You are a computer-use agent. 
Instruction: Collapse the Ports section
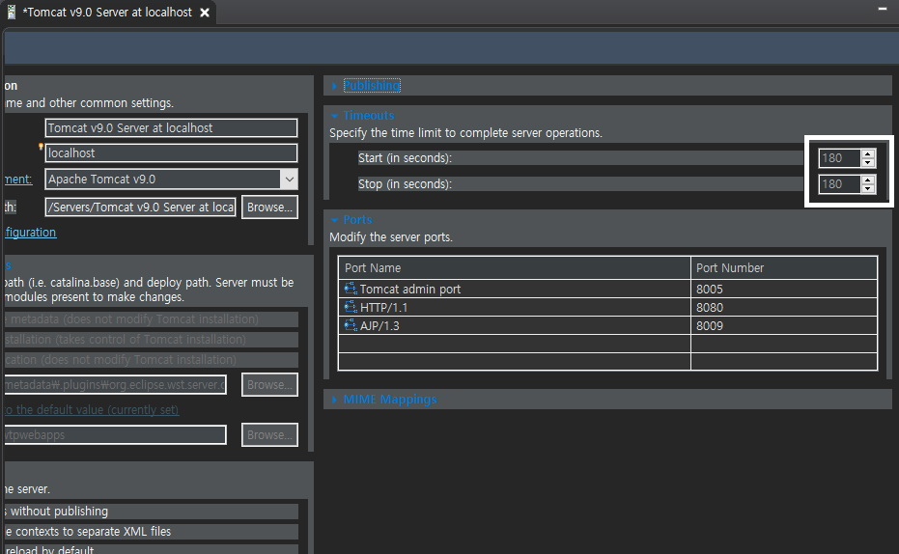(x=334, y=220)
